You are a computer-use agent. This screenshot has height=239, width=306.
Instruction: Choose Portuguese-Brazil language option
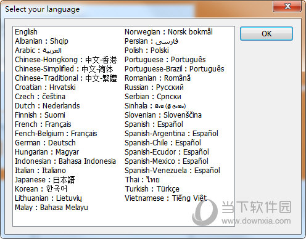point(175,69)
